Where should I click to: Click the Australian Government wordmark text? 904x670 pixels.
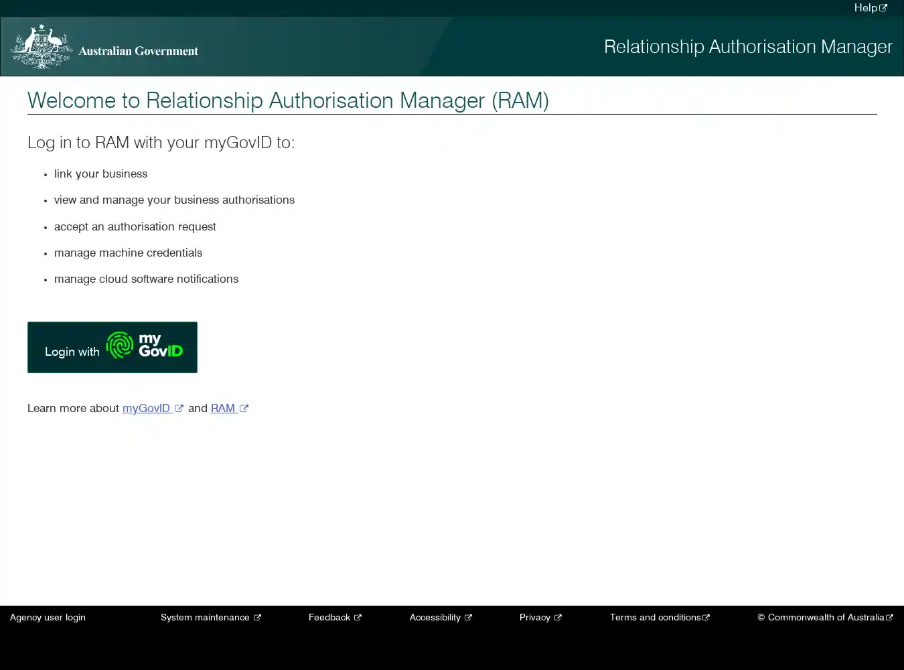tap(138, 51)
